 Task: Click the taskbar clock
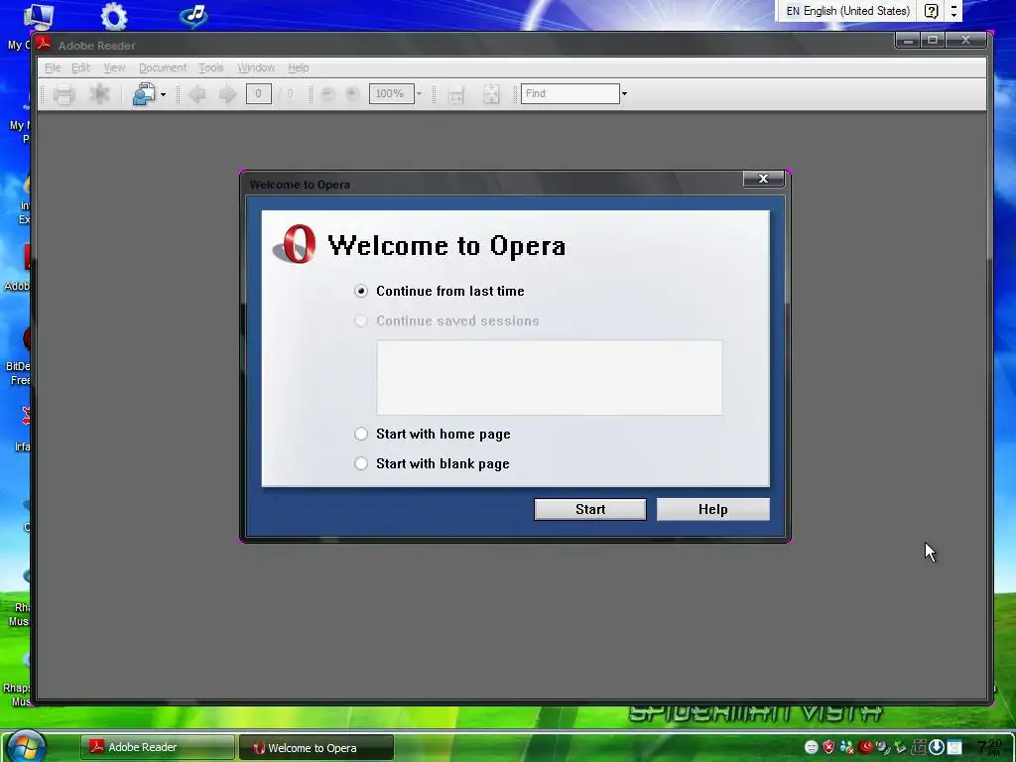[x=989, y=747]
